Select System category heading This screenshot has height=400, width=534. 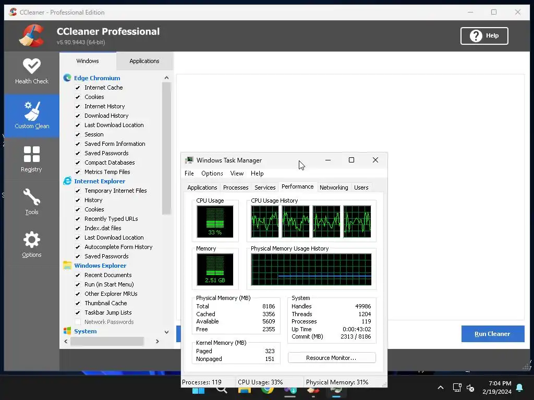[x=86, y=331]
